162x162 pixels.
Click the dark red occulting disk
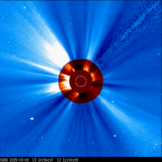pyautogui.click(x=81, y=81)
